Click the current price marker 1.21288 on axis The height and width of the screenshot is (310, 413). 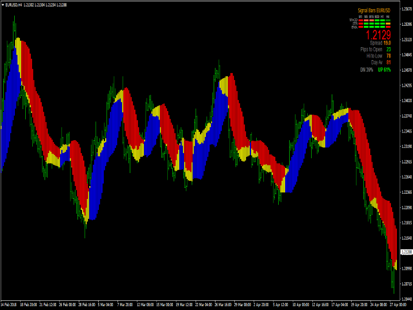coord(407,253)
